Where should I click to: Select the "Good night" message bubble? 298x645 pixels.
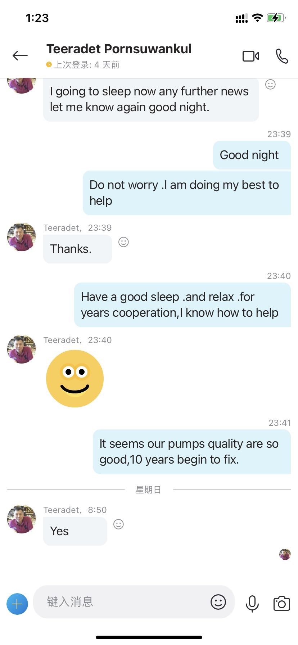[252, 155]
